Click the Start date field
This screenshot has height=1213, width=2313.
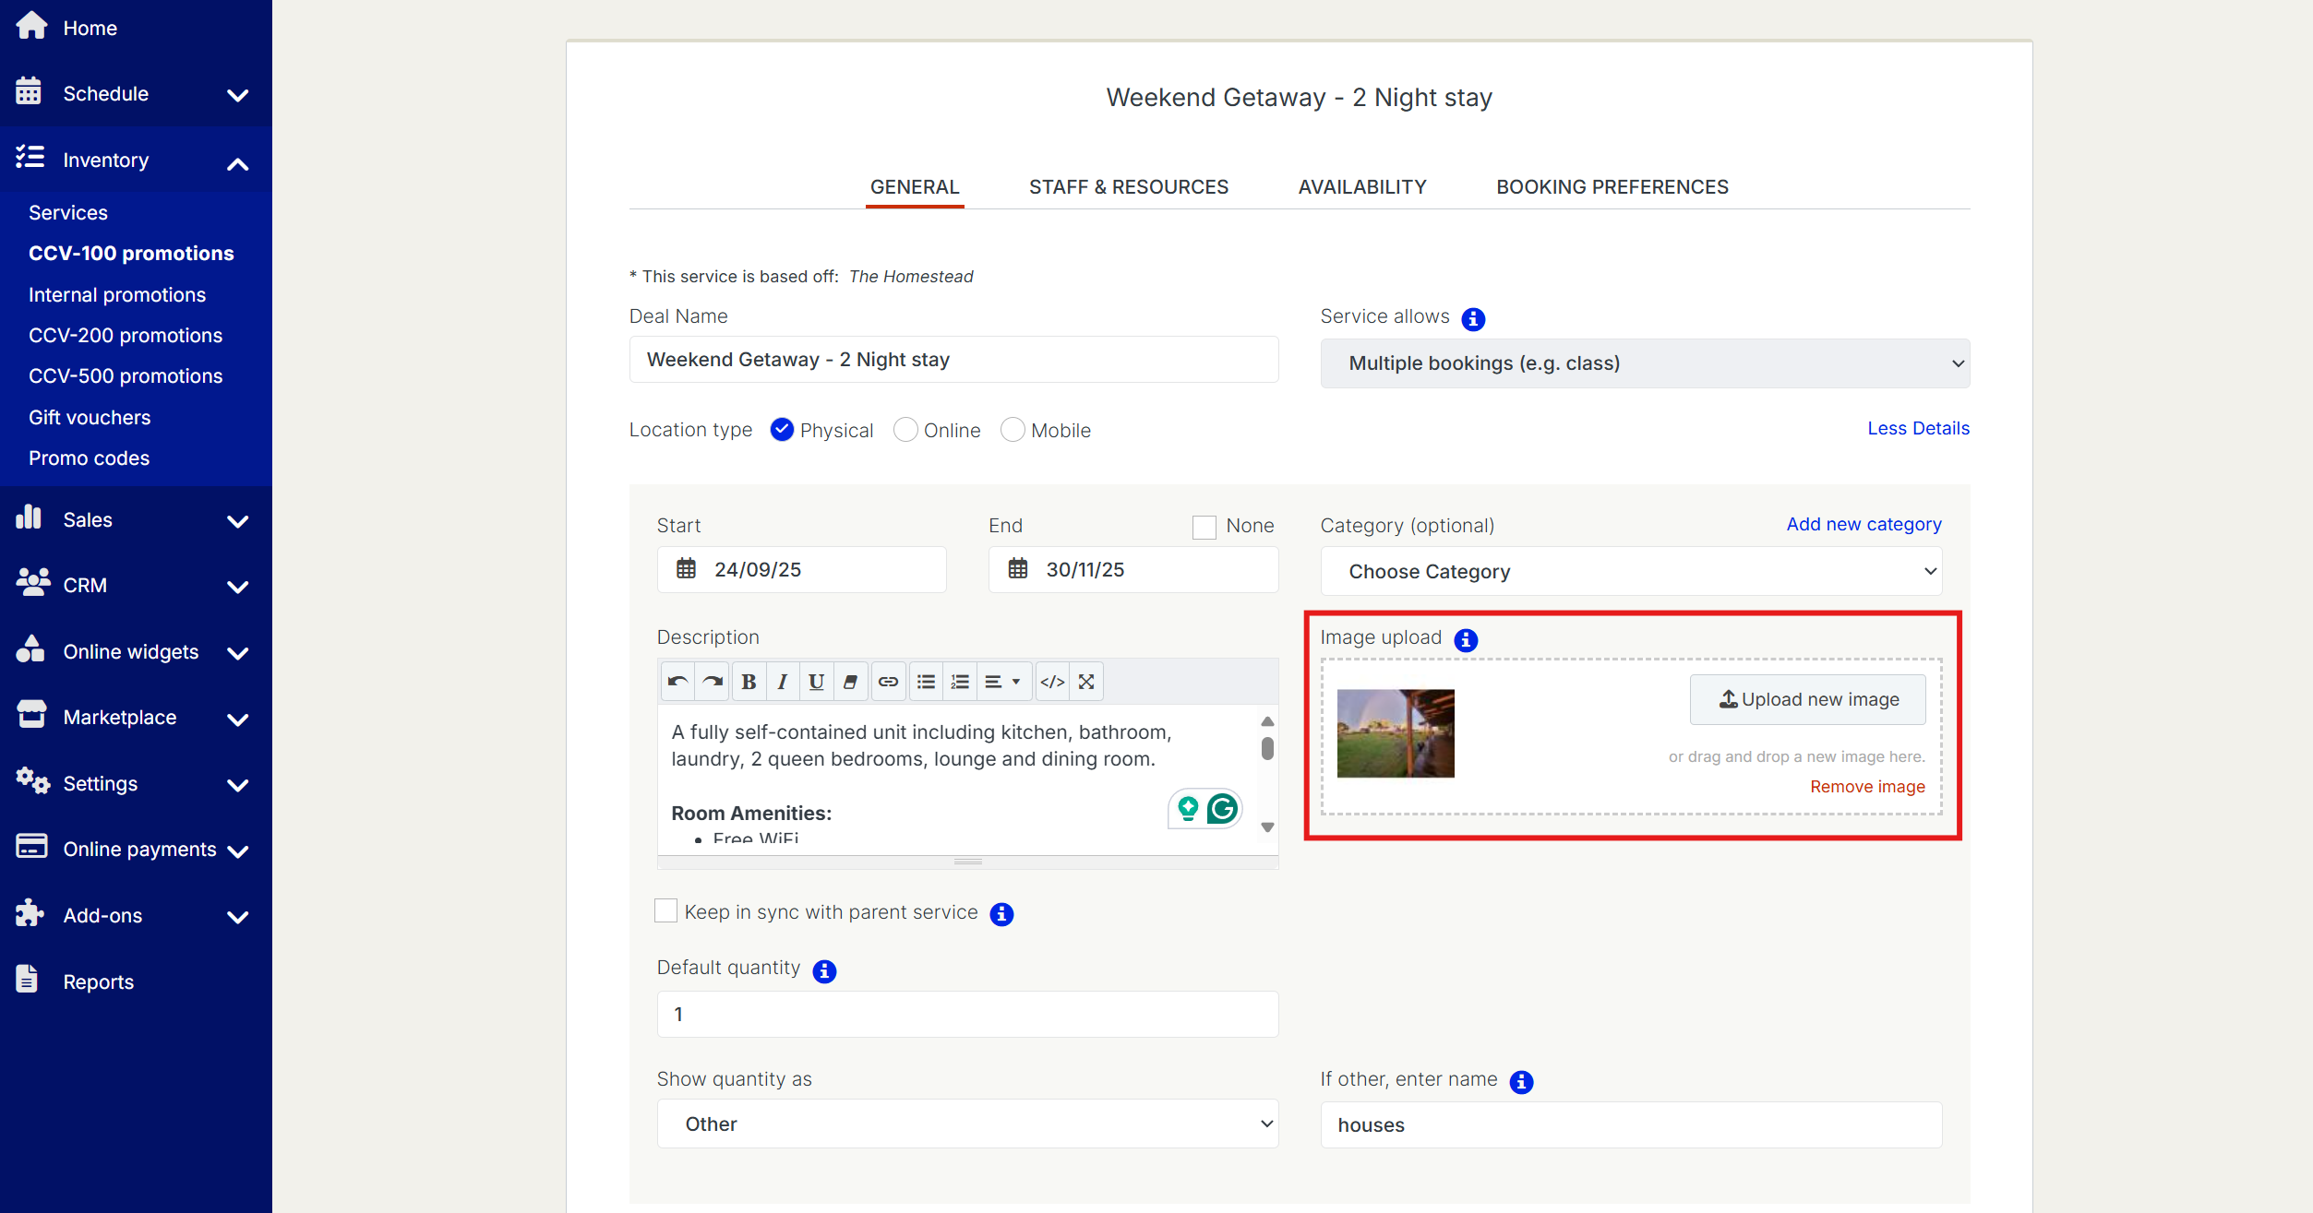click(801, 569)
